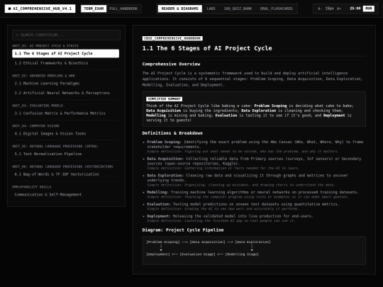
Task: Open the READER & DIAGRAMS tab
Action: click(179, 9)
